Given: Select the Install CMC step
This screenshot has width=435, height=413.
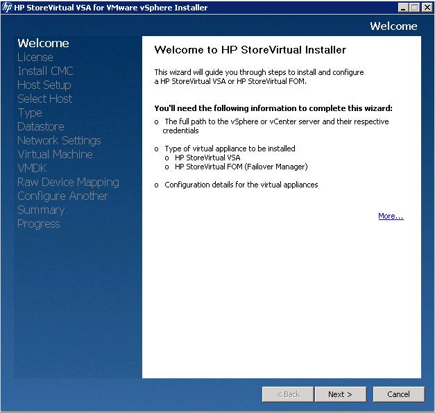Looking at the screenshot, I should tap(46, 71).
